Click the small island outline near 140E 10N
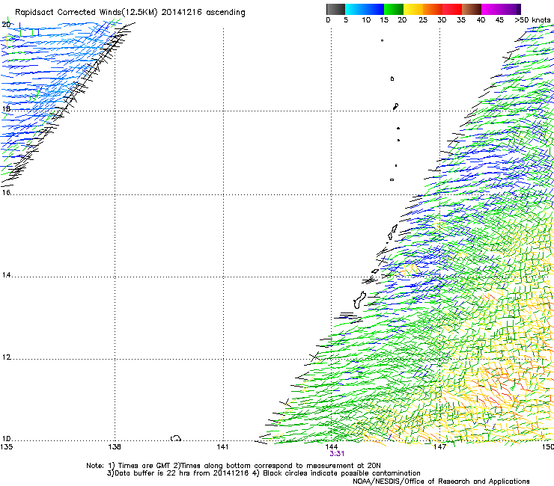554x486 pixels. tap(176, 438)
